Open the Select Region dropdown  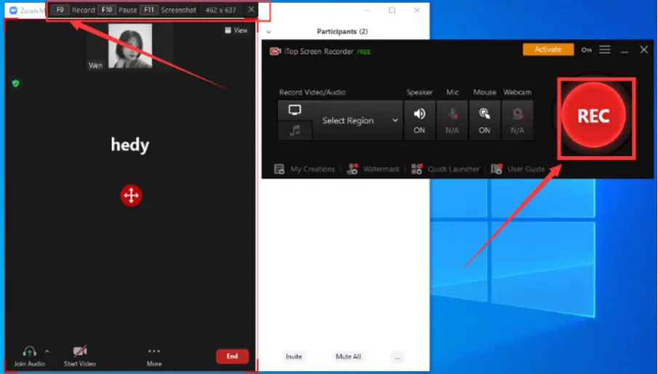pyautogui.click(x=358, y=121)
